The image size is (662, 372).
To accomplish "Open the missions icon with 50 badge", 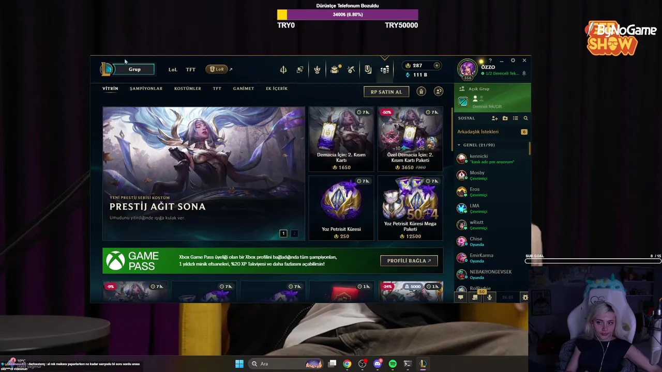I will tap(475, 297).
